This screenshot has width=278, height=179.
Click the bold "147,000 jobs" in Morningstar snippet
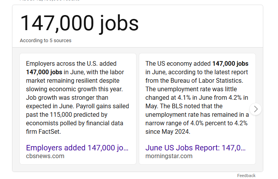230,63
